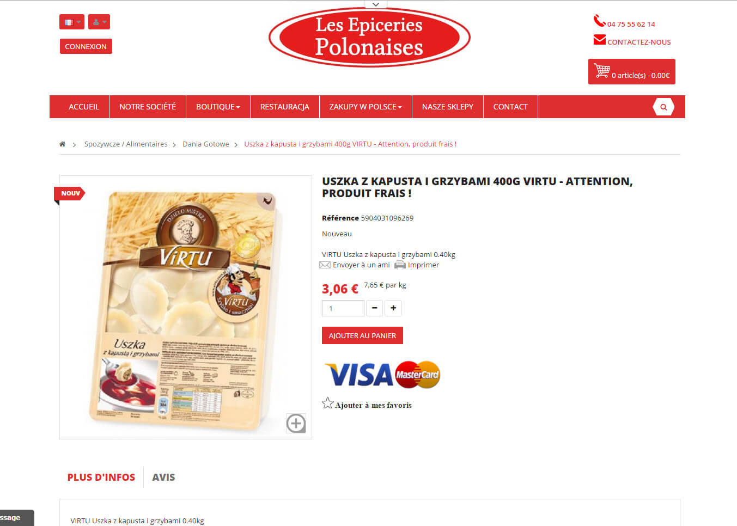
Task: Click the search magnifier icon in navbar
Action: click(663, 107)
